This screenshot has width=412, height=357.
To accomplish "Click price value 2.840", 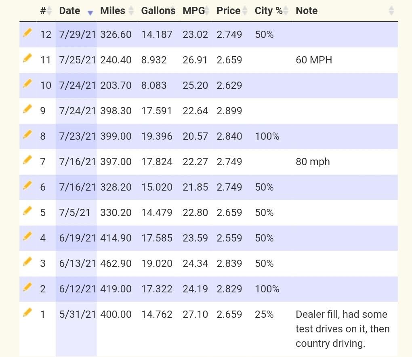I will 229,136.
